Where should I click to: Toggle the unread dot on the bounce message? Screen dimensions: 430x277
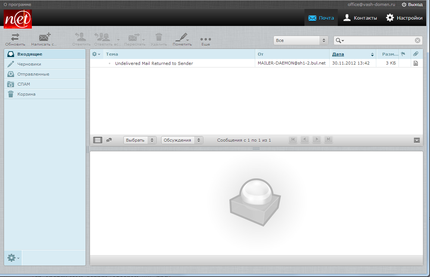[109, 63]
